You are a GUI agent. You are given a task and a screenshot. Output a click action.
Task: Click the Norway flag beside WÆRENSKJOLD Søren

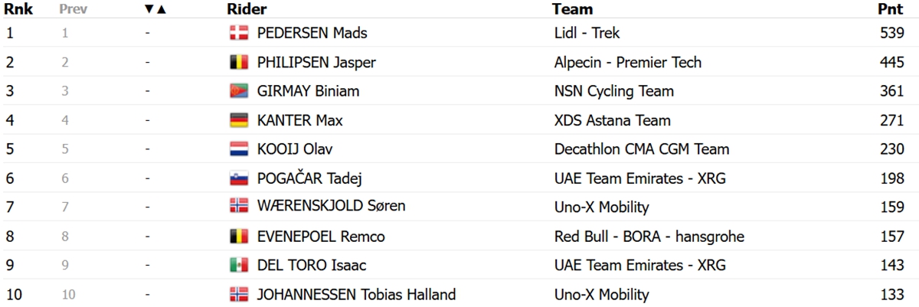[239, 206]
